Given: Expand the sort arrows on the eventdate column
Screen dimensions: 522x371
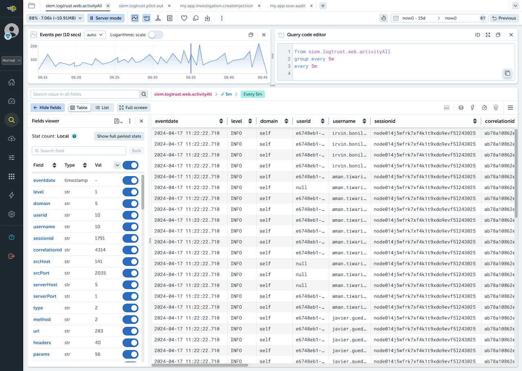Looking at the screenshot, I should [x=221, y=121].
